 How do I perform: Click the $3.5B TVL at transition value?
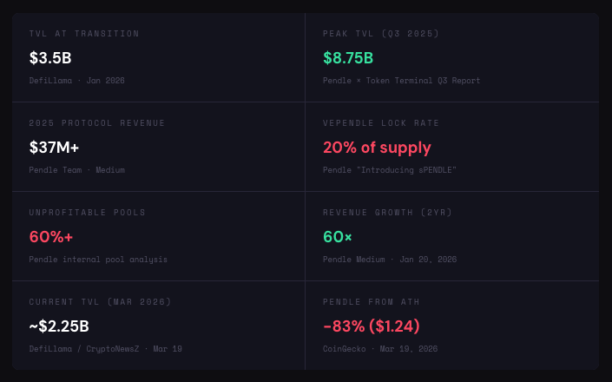(50, 58)
